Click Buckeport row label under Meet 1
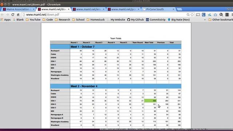 pos(55,51)
